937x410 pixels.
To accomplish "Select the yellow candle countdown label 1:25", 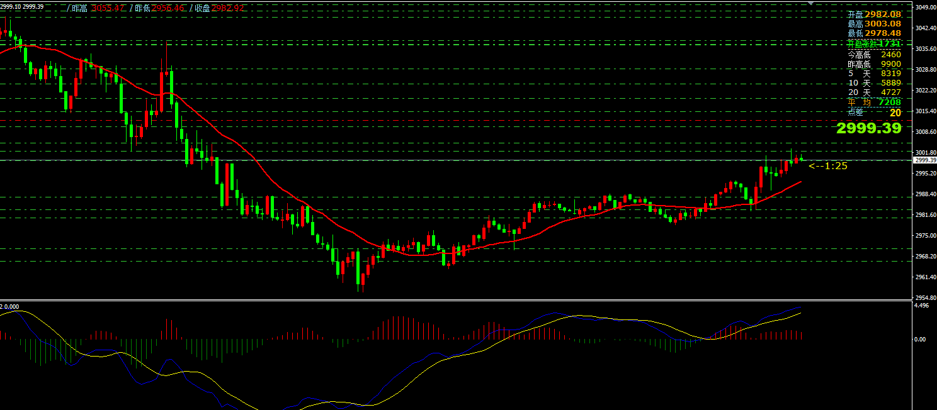I will [828, 166].
